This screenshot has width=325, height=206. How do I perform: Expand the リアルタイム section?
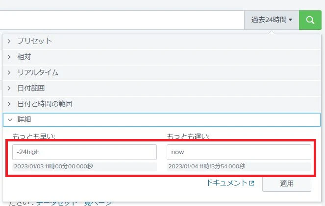[161, 72]
